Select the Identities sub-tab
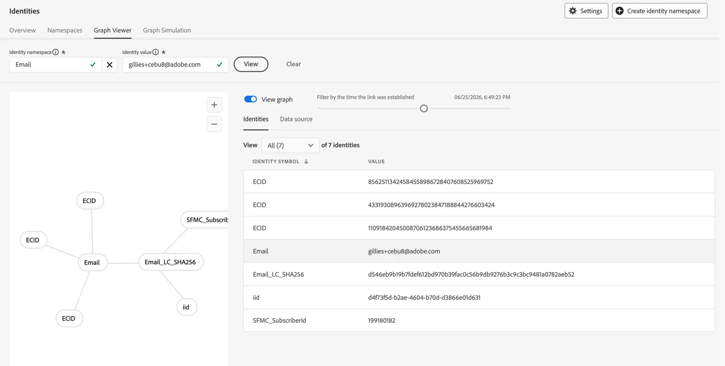725x366 pixels. (x=256, y=119)
